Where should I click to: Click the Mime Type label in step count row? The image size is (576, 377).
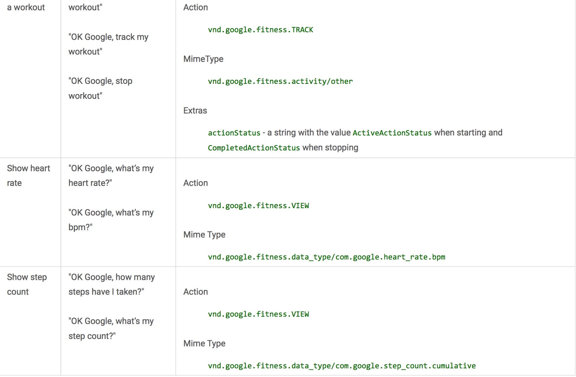204,343
